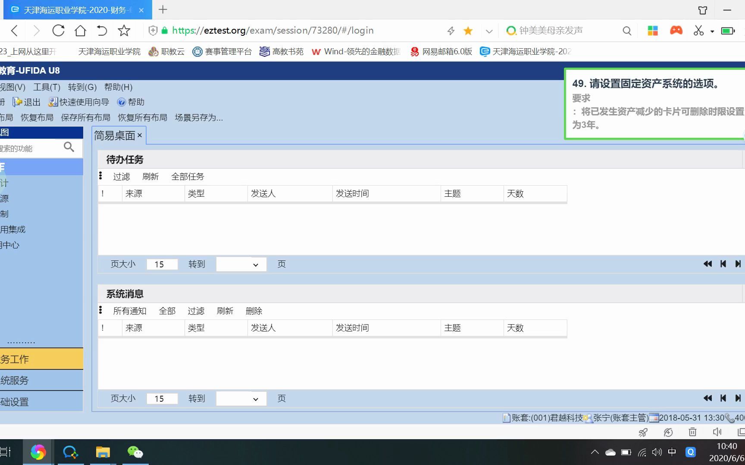Viewport: 745px width, 465px height.
Task: Open the 网易邮箱6.0版 bookmark
Action: point(441,52)
